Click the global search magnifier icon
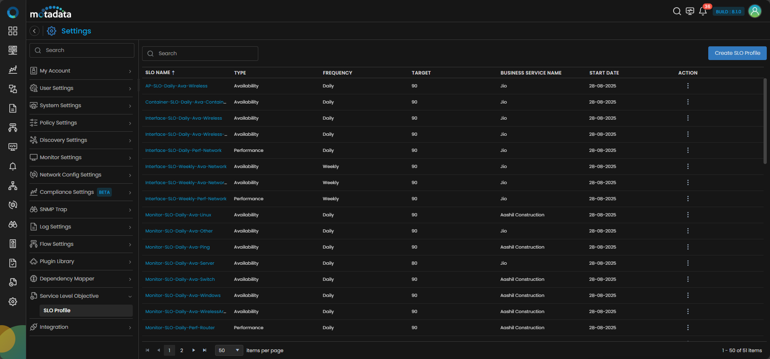 coord(677,11)
